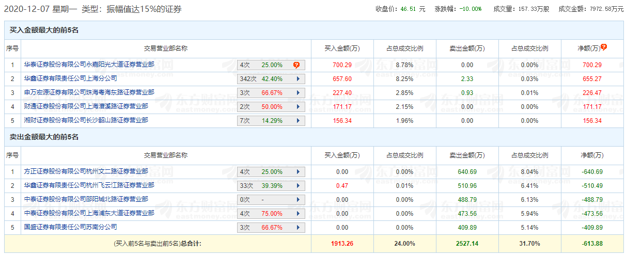This screenshot has width=626, height=255.
Task: Open 华鑫证券杭州飞云江路证券营业部 link
Action: point(89,185)
